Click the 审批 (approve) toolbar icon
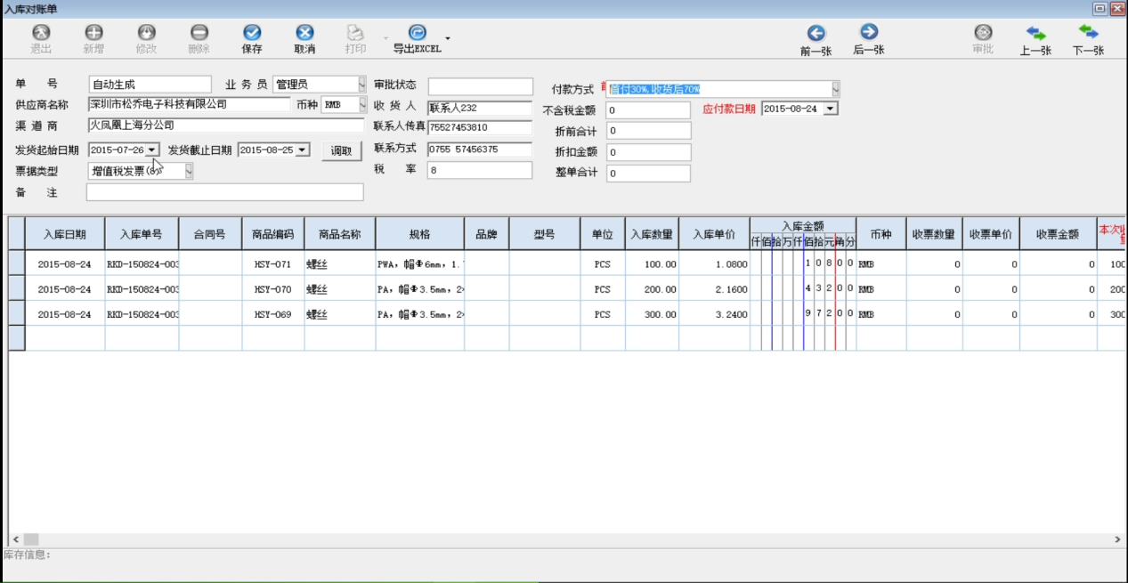This screenshot has height=583, width=1128. click(x=983, y=33)
